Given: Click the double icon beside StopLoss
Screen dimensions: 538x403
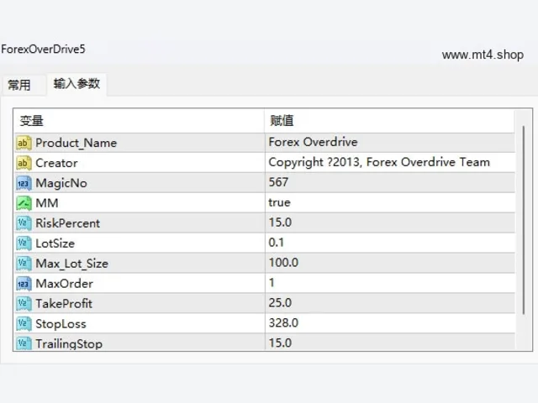Looking at the screenshot, I should pyautogui.click(x=24, y=324).
